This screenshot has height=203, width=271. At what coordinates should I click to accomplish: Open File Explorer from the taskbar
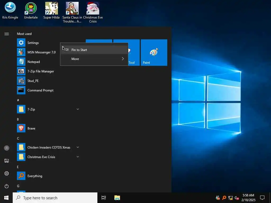(x=117, y=198)
